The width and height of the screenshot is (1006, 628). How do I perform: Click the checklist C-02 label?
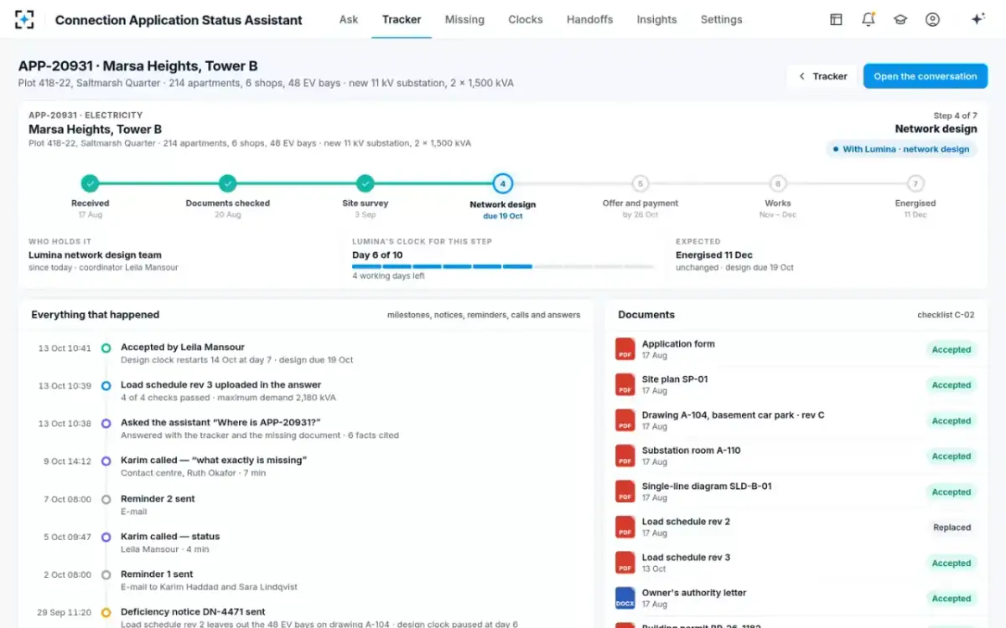coord(946,315)
